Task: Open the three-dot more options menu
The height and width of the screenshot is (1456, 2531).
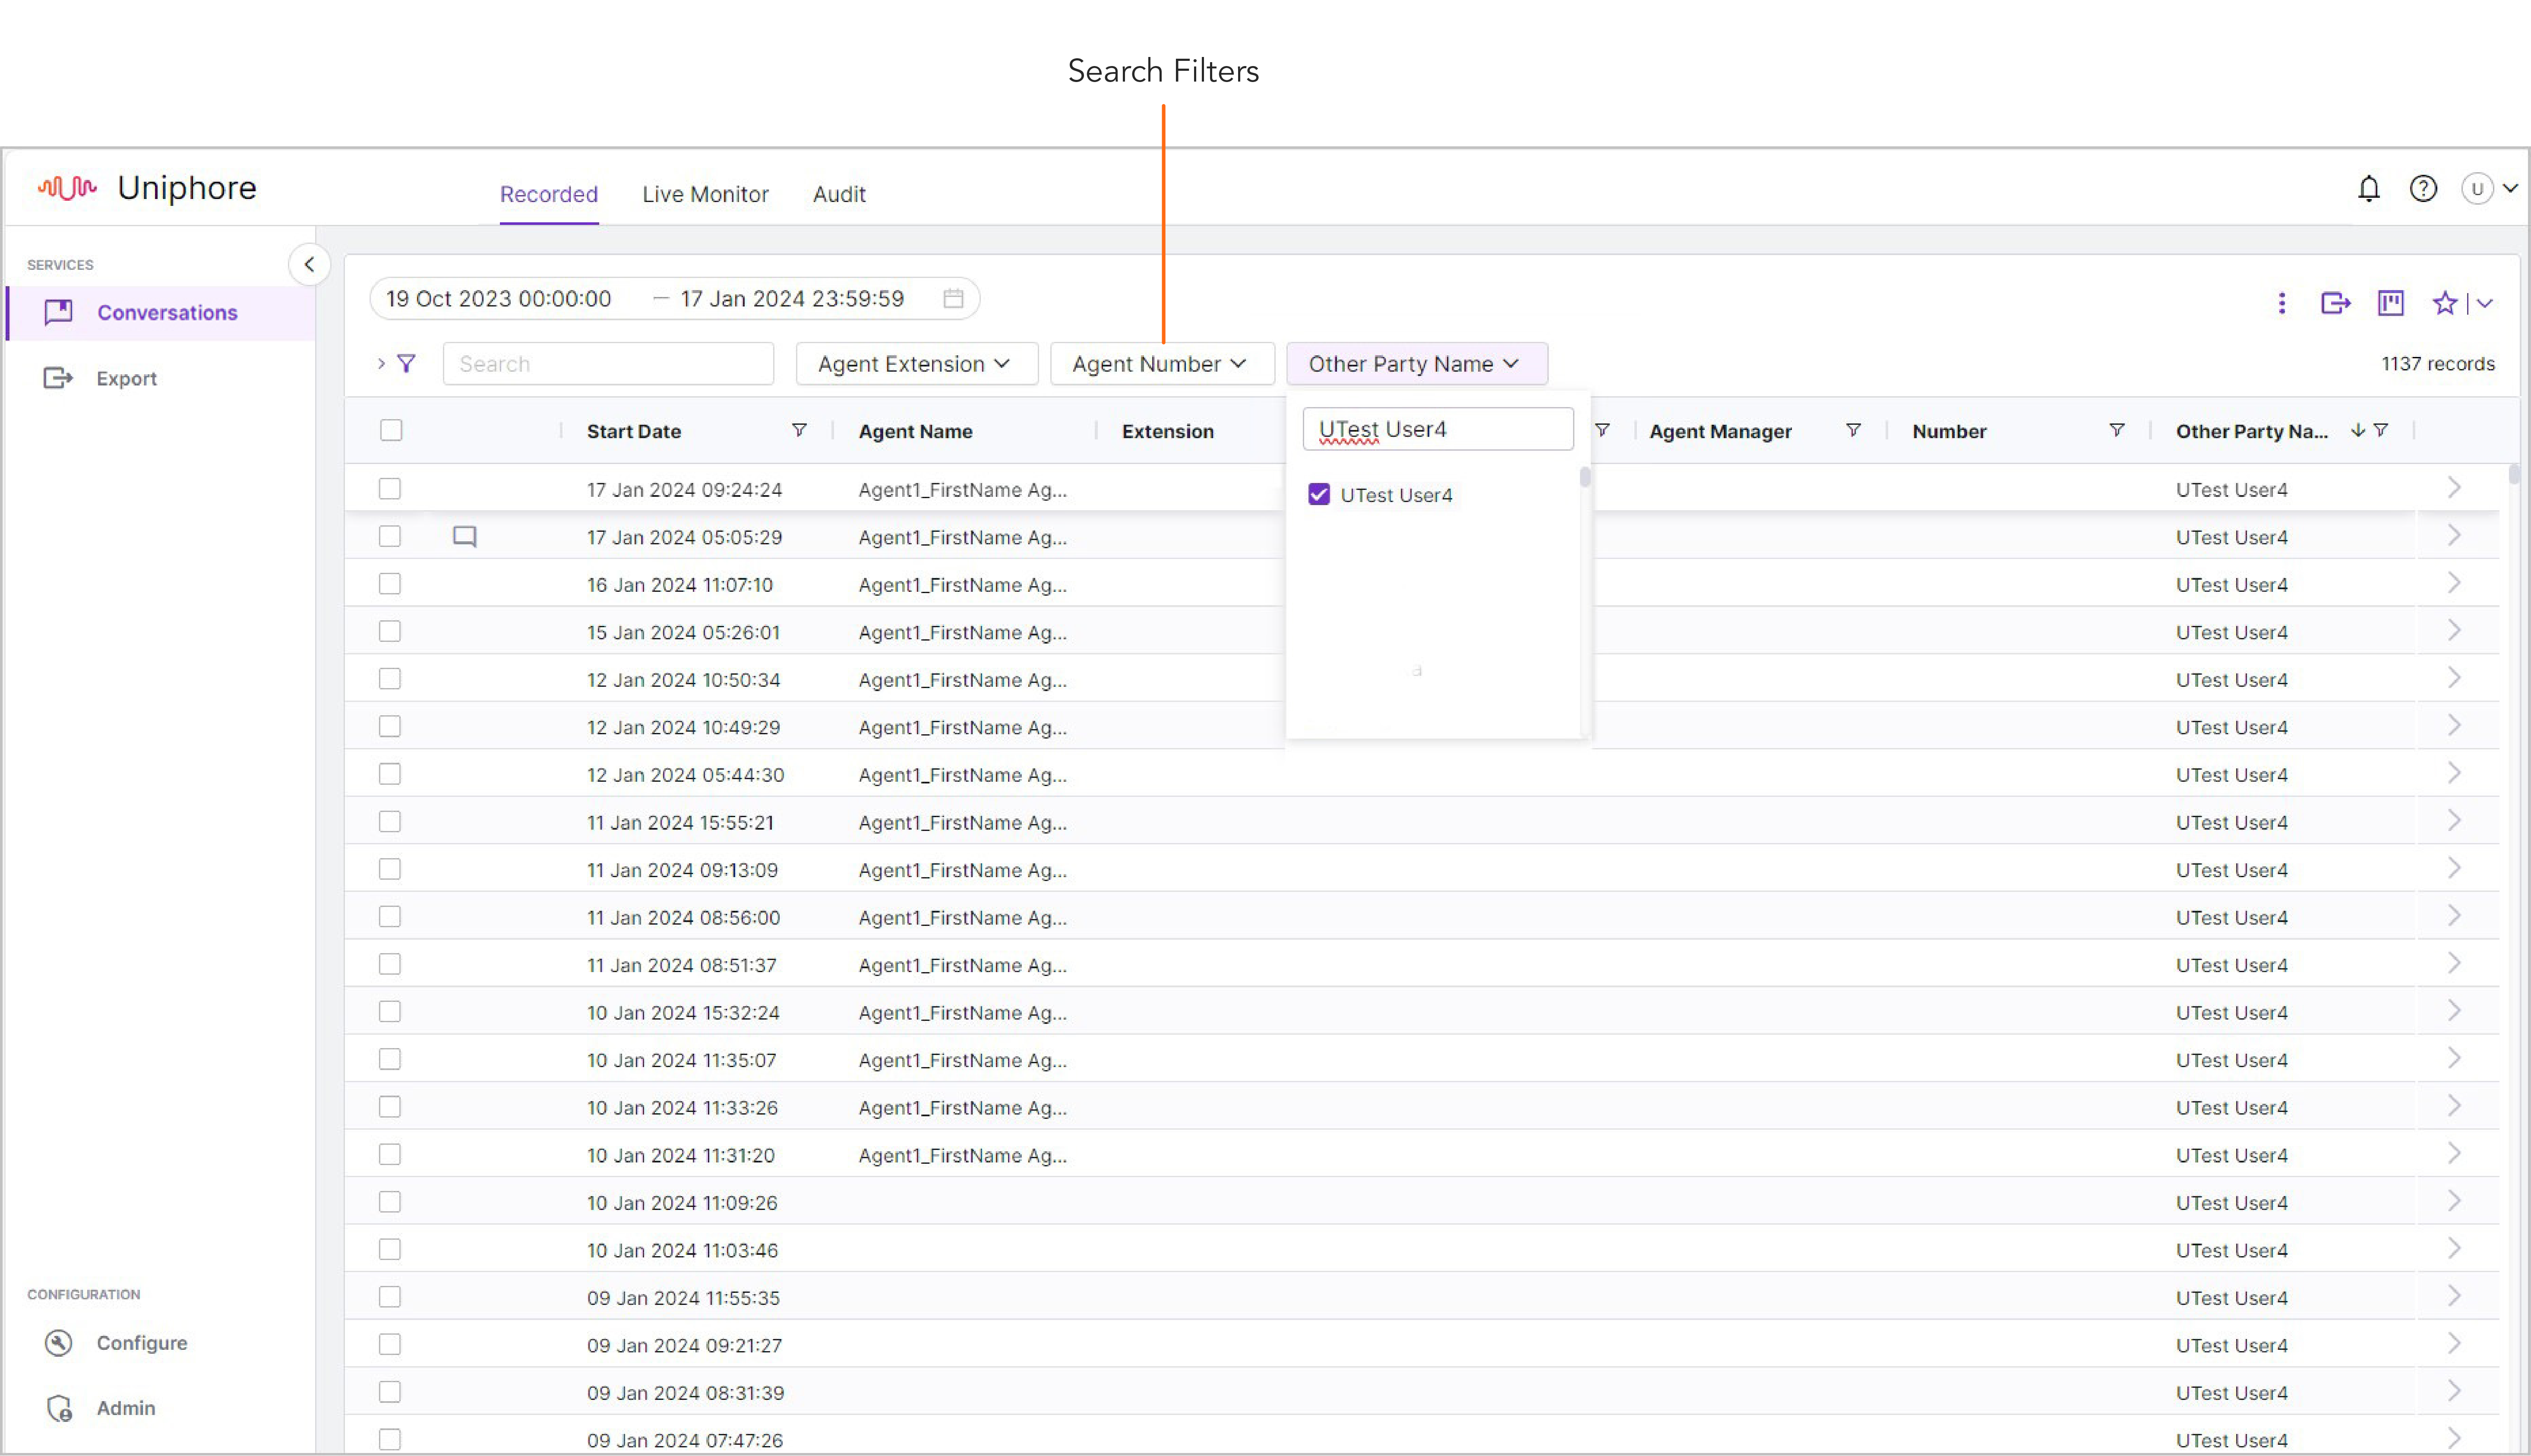Action: tap(2281, 303)
